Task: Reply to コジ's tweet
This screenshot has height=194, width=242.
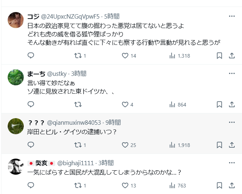Action: tap(31, 56)
